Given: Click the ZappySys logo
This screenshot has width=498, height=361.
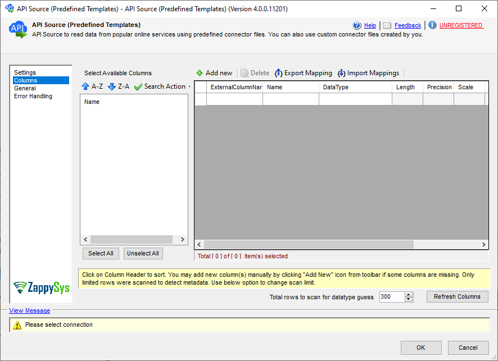Looking at the screenshot, I should pyautogui.click(x=42, y=287).
